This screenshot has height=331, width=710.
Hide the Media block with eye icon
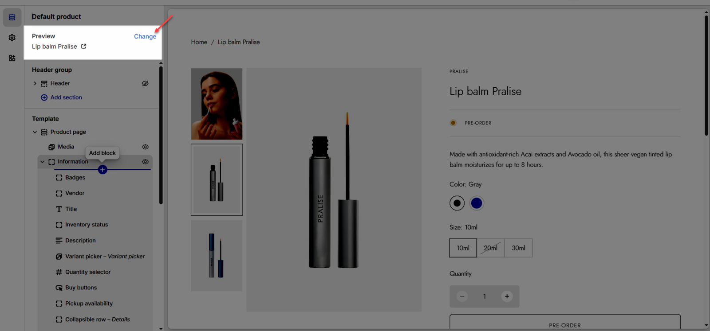coord(145,147)
